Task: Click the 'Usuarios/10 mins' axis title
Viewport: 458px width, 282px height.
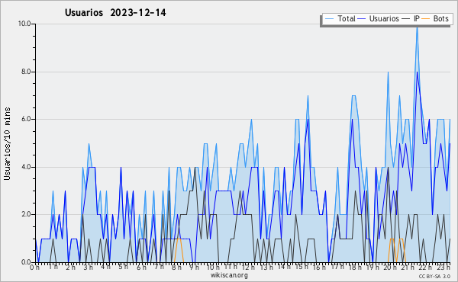Action: [7, 144]
